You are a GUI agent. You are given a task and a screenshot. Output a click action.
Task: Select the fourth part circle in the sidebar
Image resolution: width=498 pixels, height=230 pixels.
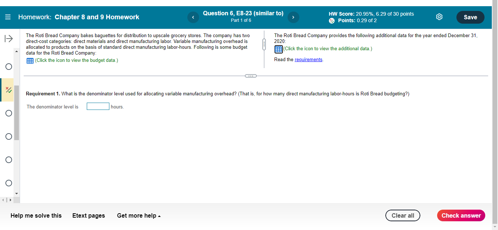[8, 160]
